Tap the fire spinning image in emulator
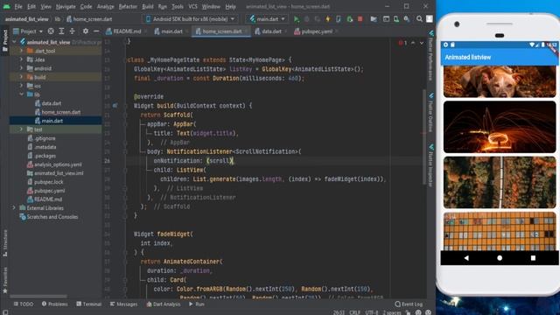The width and height of the screenshot is (560, 315). tap(500, 127)
